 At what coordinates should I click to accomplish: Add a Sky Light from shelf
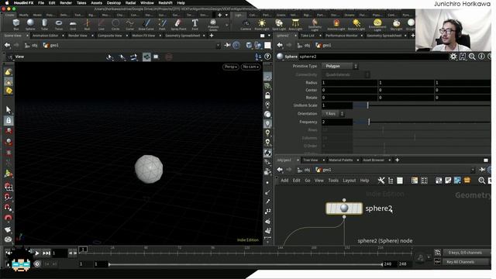click(396, 24)
